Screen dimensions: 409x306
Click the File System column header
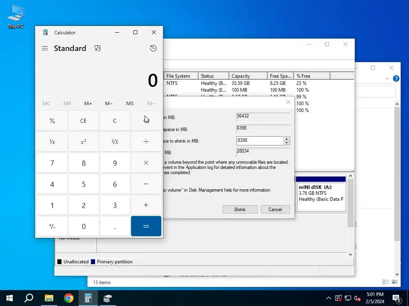click(x=181, y=76)
